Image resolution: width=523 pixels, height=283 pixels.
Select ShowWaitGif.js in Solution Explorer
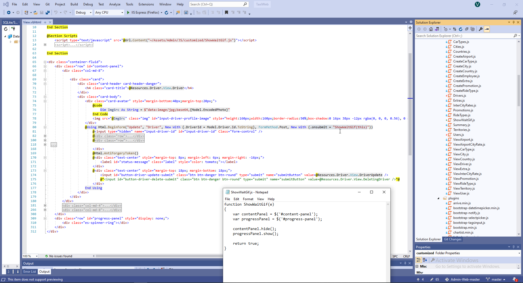point(464,120)
